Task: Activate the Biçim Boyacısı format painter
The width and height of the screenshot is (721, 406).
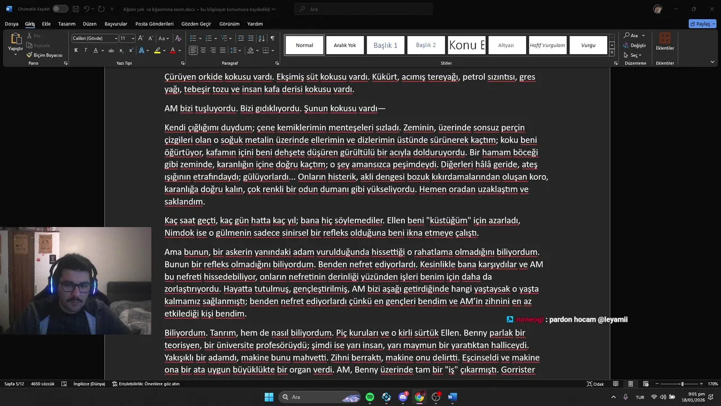Action: coord(44,55)
